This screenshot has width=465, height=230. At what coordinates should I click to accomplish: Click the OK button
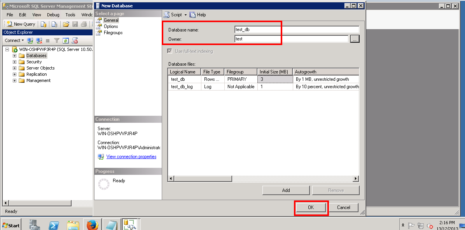[311, 207]
